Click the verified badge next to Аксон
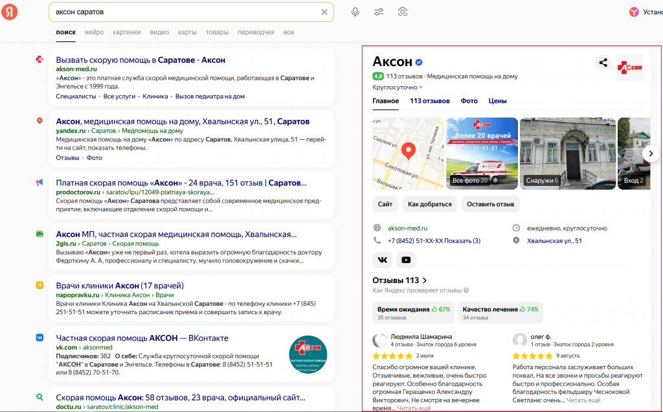 tap(419, 62)
